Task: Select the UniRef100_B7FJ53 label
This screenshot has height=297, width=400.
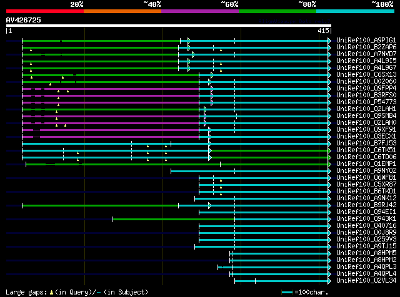Action: (366, 144)
